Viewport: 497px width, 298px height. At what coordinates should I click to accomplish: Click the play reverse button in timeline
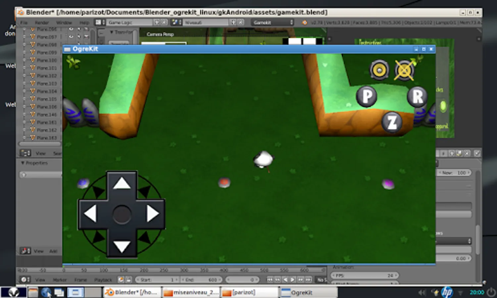click(x=285, y=280)
